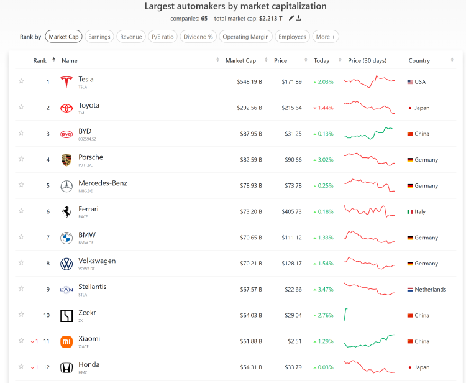Click the Stellantis logo
This screenshot has width=466, height=383.
click(66, 290)
